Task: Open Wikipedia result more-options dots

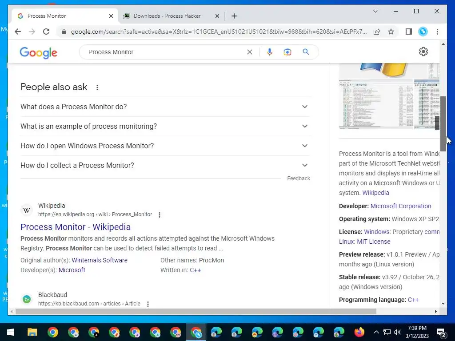Action: coord(160,215)
